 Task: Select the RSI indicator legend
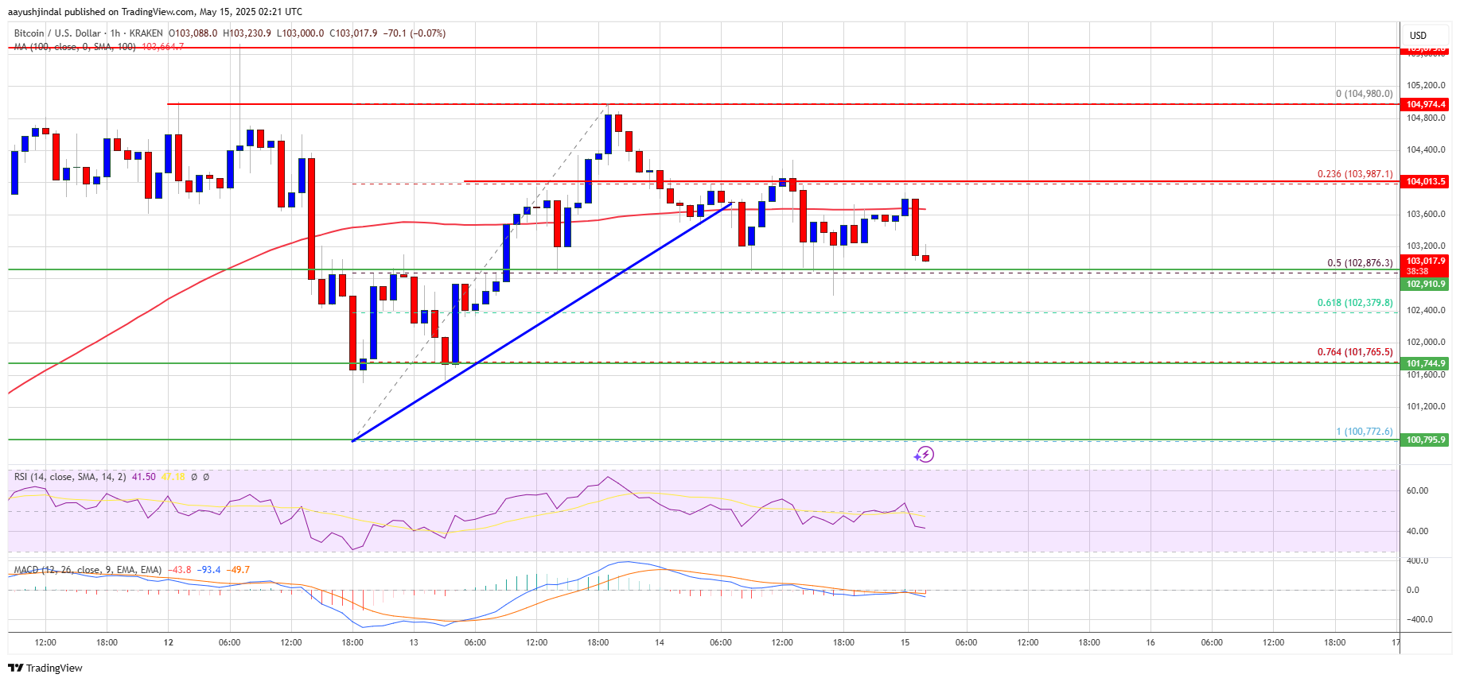pyautogui.click(x=70, y=477)
